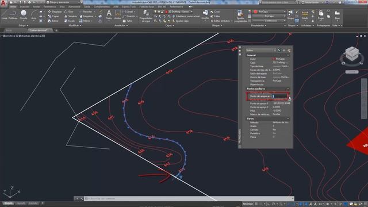Screen dimensions: 368x207
Task: Click the Crear block button
Action: point(215,11)
